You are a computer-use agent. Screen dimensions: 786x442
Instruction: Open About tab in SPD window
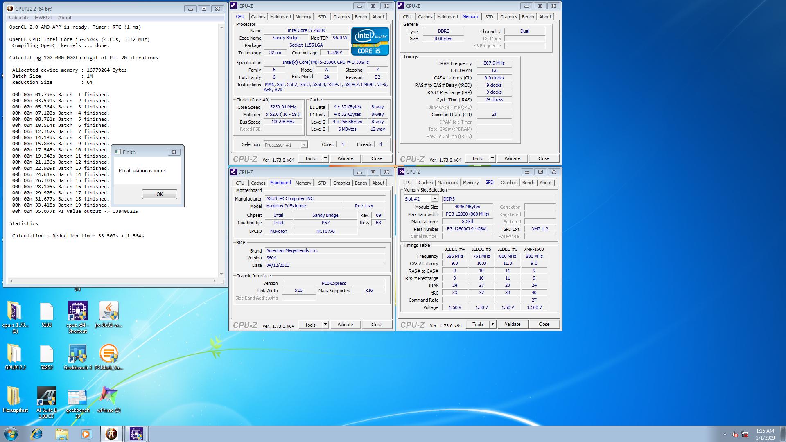click(545, 183)
